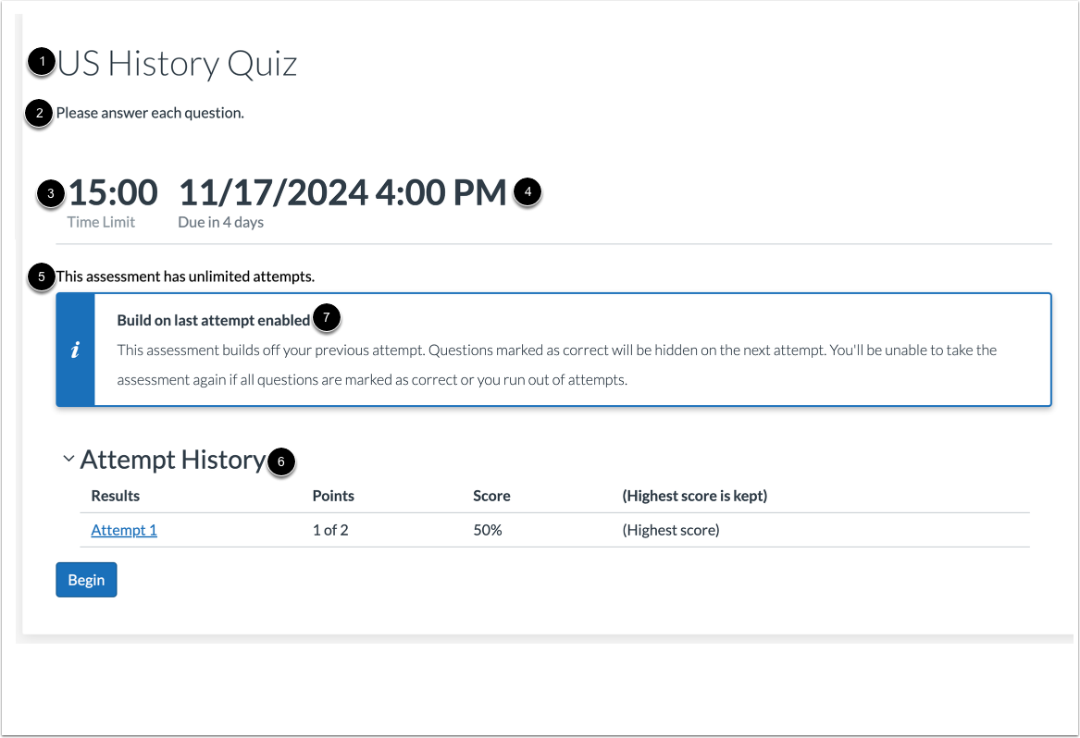Open the Attempt 1 results link
The height and width of the screenshot is (738, 1080).
(x=123, y=529)
